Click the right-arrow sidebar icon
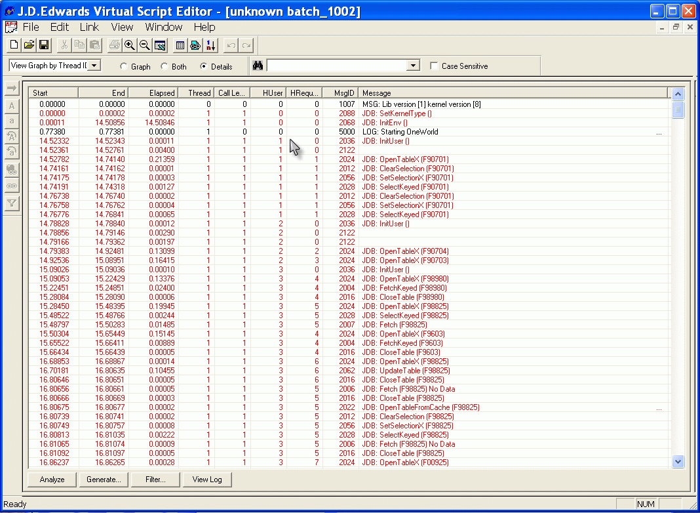This screenshot has height=513, width=700. [12, 88]
